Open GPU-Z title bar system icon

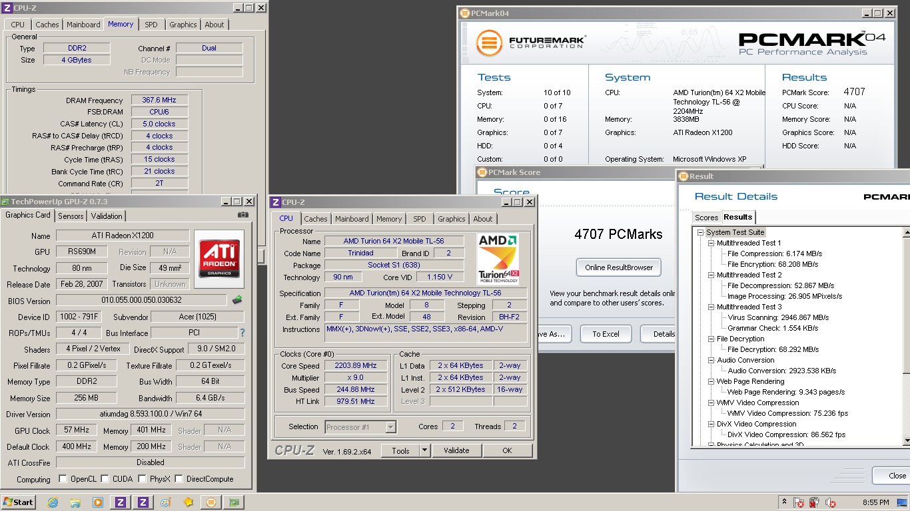(6, 202)
